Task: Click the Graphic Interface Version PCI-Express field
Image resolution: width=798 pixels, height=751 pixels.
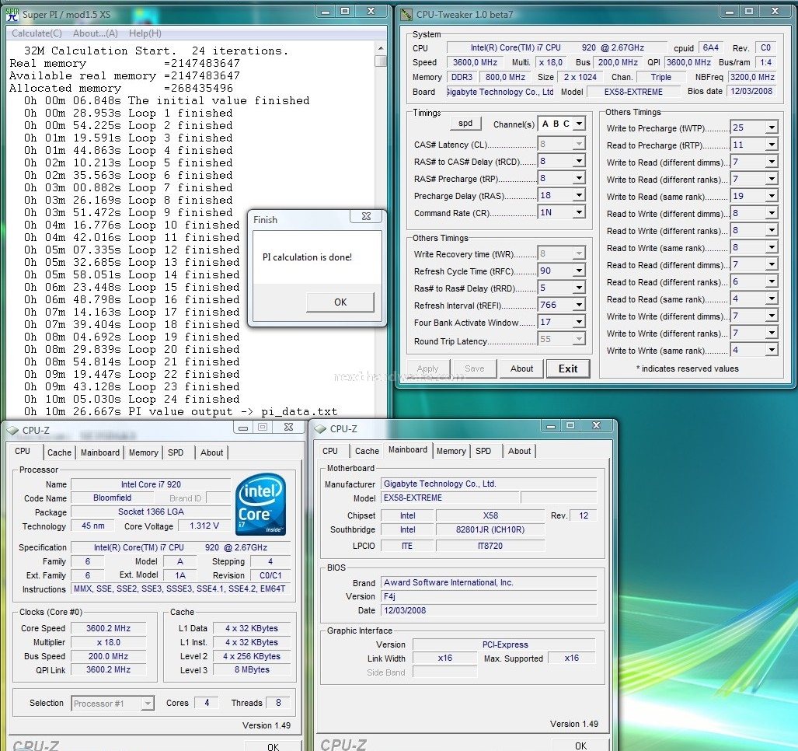Action: 505,644
